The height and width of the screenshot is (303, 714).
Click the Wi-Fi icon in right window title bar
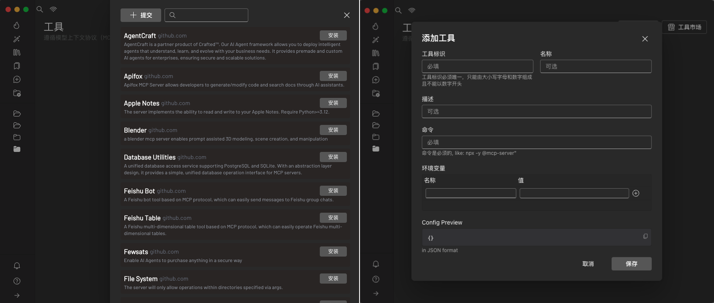coord(412,10)
